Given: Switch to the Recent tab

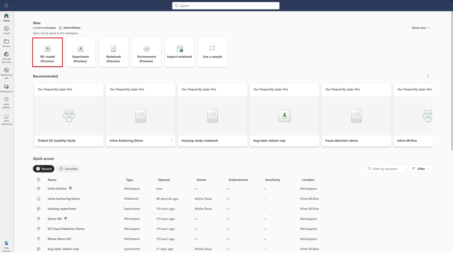Looking at the screenshot, I should pyautogui.click(x=44, y=169).
